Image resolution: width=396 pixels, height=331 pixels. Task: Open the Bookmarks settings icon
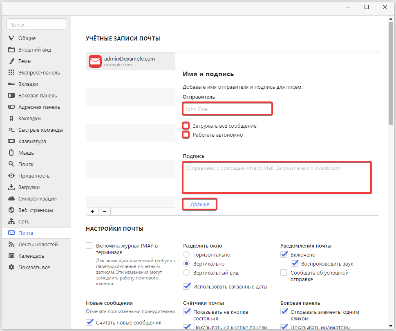pyautogui.click(x=11, y=119)
